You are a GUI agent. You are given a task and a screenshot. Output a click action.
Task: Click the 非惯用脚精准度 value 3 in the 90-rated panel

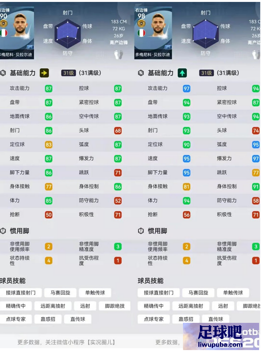[x=118, y=247]
